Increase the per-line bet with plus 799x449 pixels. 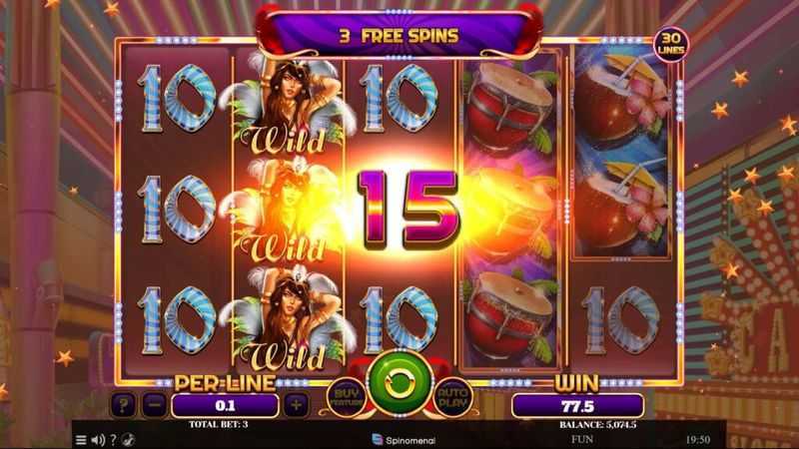click(x=296, y=405)
